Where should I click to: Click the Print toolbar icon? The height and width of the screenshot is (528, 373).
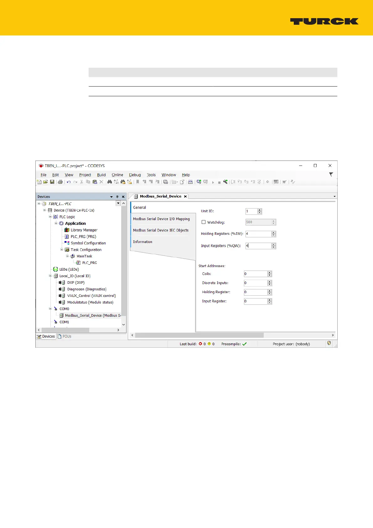click(x=60, y=182)
